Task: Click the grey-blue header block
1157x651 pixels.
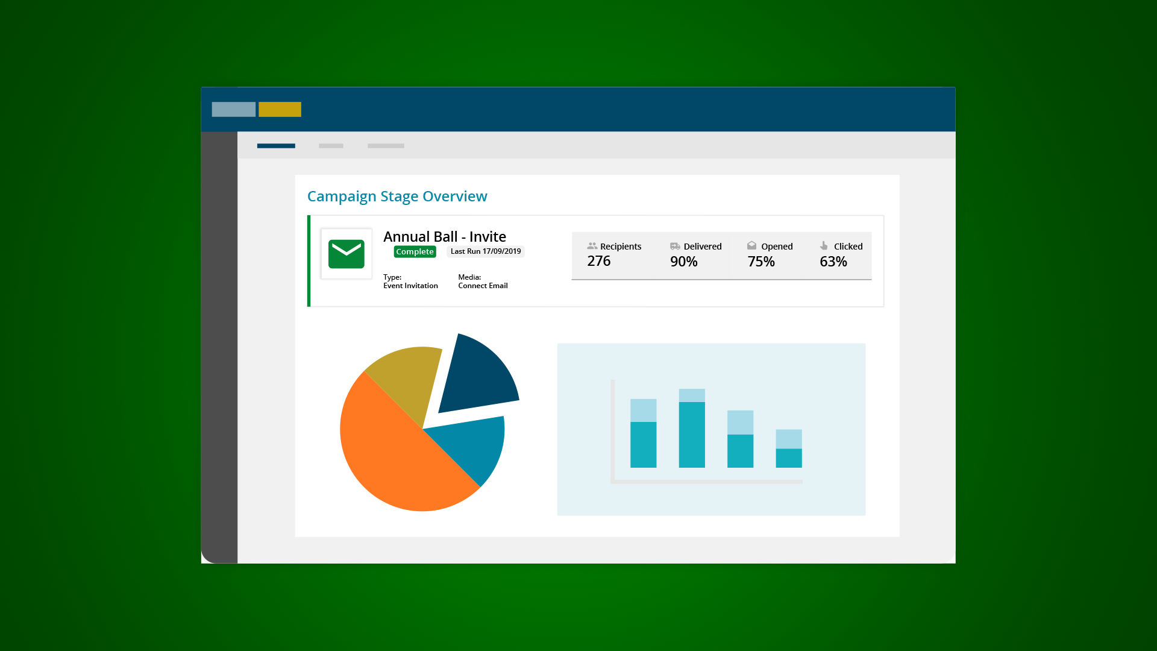Action: (x=233, y=109)
